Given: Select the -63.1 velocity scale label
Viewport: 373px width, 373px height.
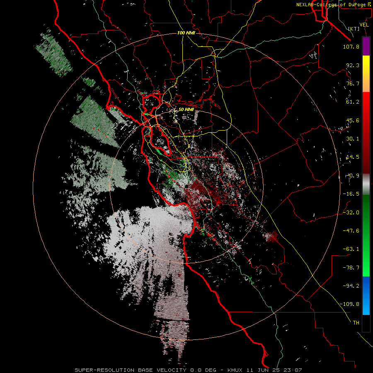Looking at the screenshot, I should click(x=351, y=249).
